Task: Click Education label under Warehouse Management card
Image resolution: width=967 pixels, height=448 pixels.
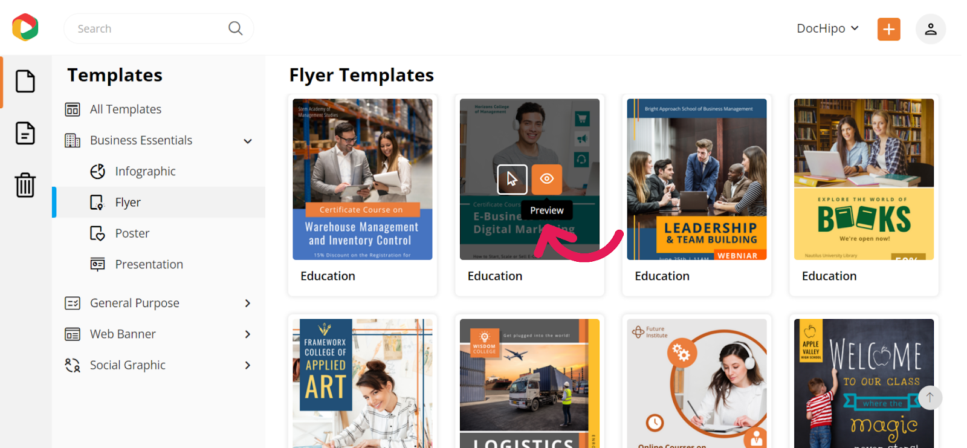Action: click(328, 276)
